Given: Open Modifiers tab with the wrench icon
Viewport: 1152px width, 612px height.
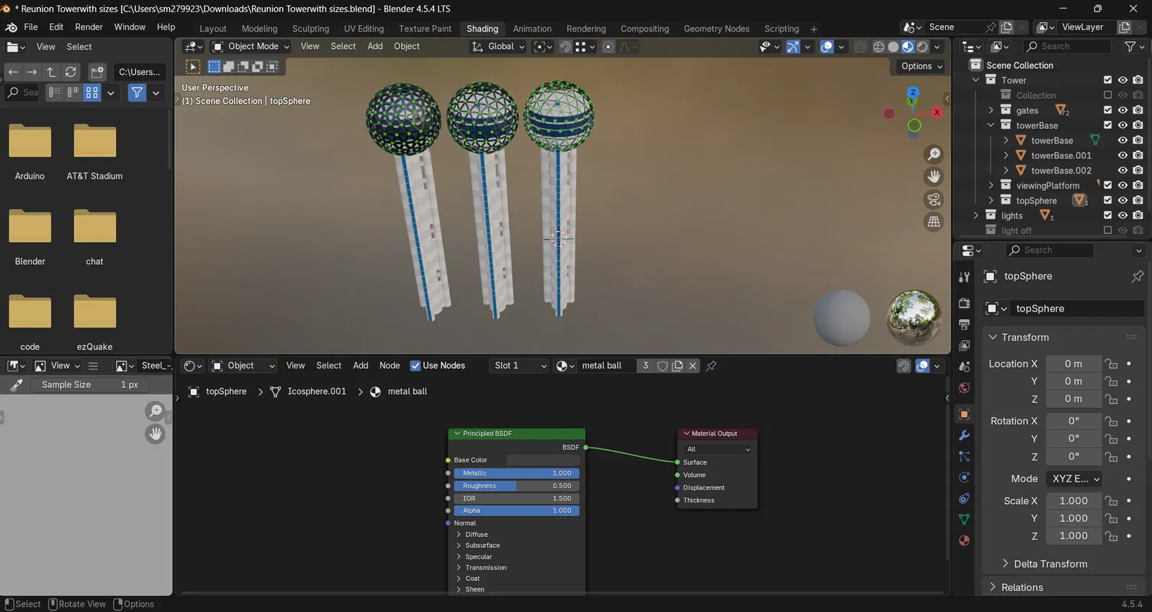Looking at the screenshot, I should click(964, 436).
